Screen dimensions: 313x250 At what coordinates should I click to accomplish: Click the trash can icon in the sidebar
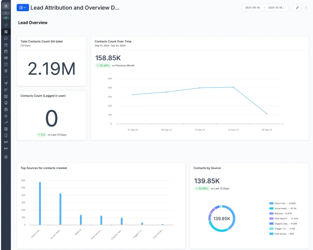pos(6,71)
